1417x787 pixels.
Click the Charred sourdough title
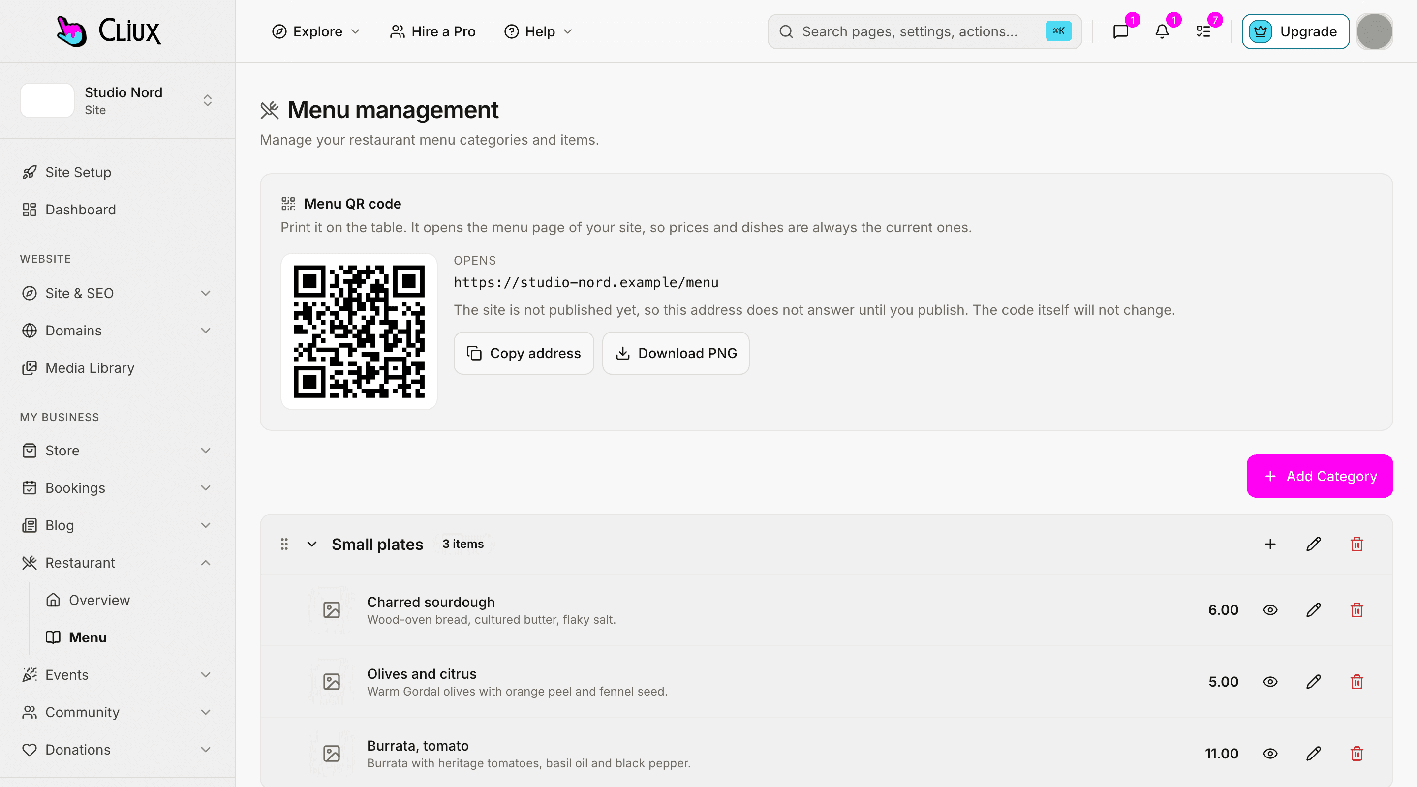click(x=431, y=602)
